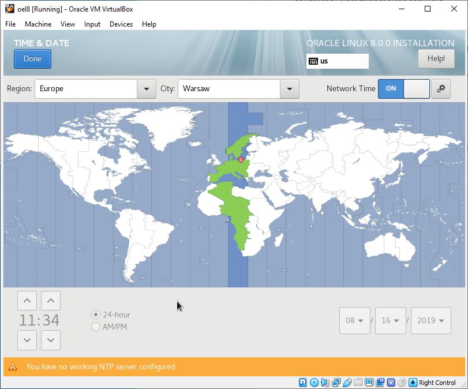The height and width of the screenshot is (389, 468).
Task: Click the Done button
Action: (x=32, y=59)
